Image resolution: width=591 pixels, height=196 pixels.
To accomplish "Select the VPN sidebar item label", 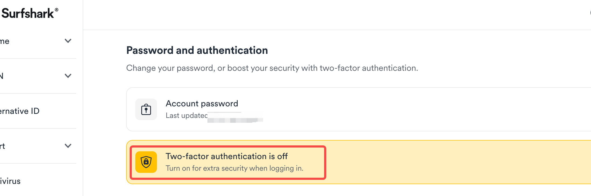I will (x=2, y=76).
